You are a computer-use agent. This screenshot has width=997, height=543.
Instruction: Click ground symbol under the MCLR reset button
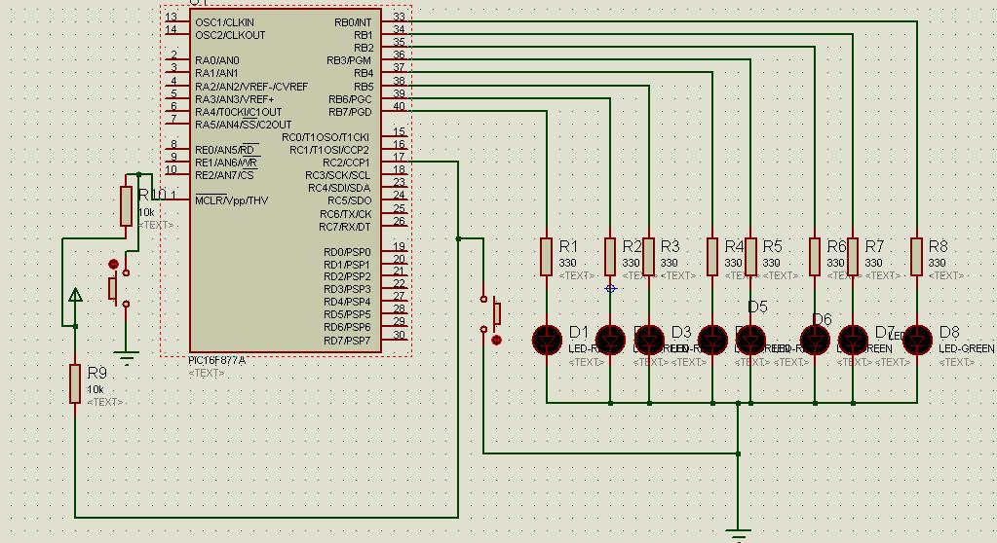[125, 352]
